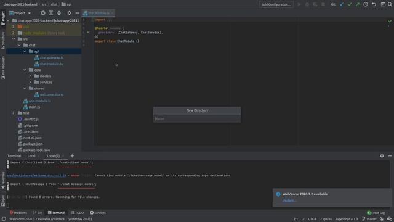Collapse the chat folder

coord(19,45)
